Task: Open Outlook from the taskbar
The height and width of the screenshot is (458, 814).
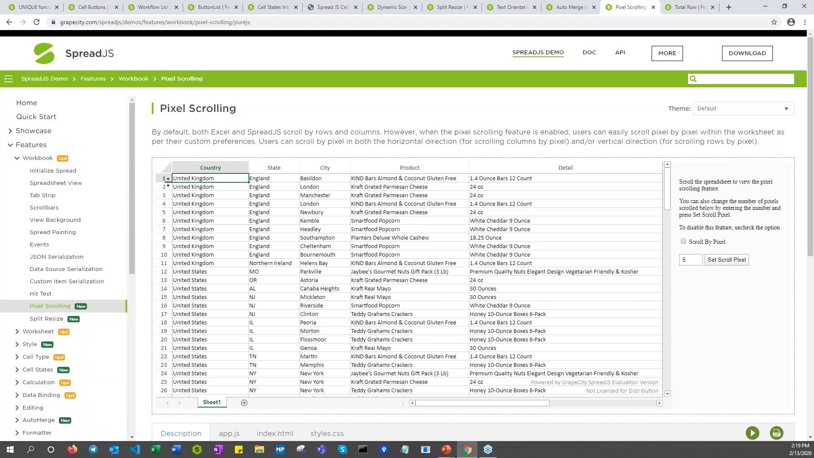Action: [114, 450]
